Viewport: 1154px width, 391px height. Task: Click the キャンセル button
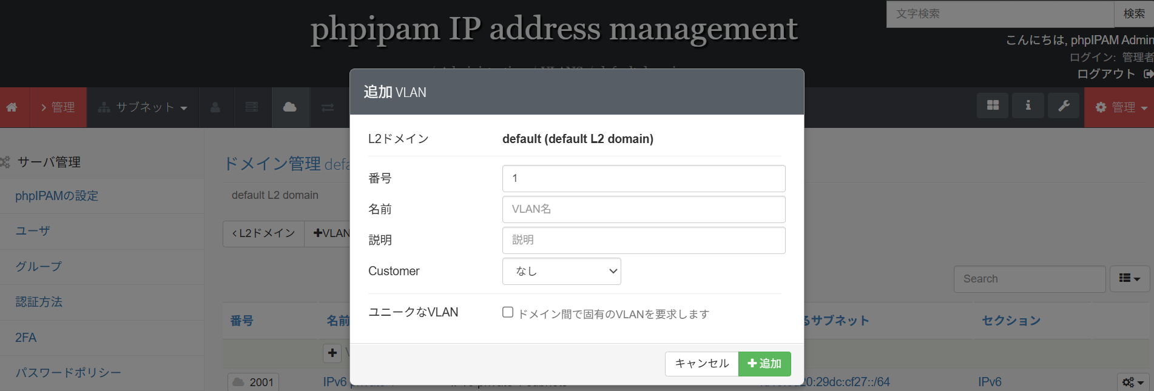pyautogui.click(x=702, y=364)
